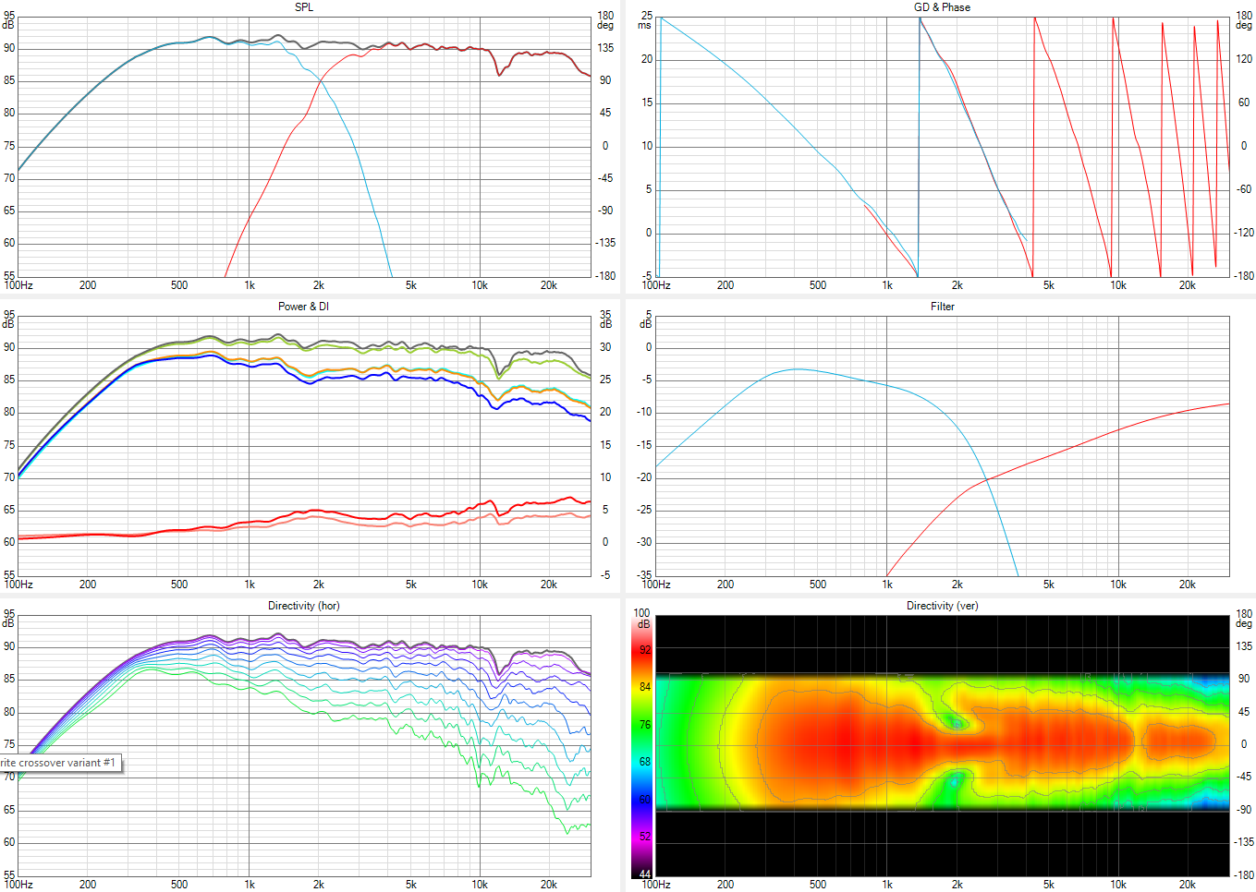Image resolution: width=1256 pixels, height=892 pixels.
Task: Click the 'ms' unit label on GD & Phase
Action: (644, 26)
